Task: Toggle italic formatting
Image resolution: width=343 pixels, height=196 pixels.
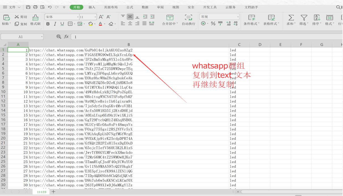Action: coord(55,24)
